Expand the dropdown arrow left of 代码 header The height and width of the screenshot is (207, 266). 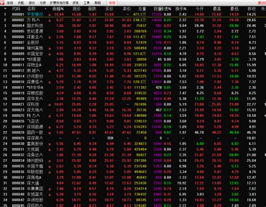pyautogui.click(x=5, y=8)
